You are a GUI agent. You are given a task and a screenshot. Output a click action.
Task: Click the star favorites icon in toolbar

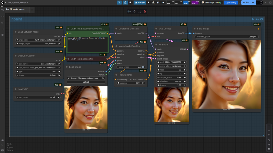(x=148, y=2)
